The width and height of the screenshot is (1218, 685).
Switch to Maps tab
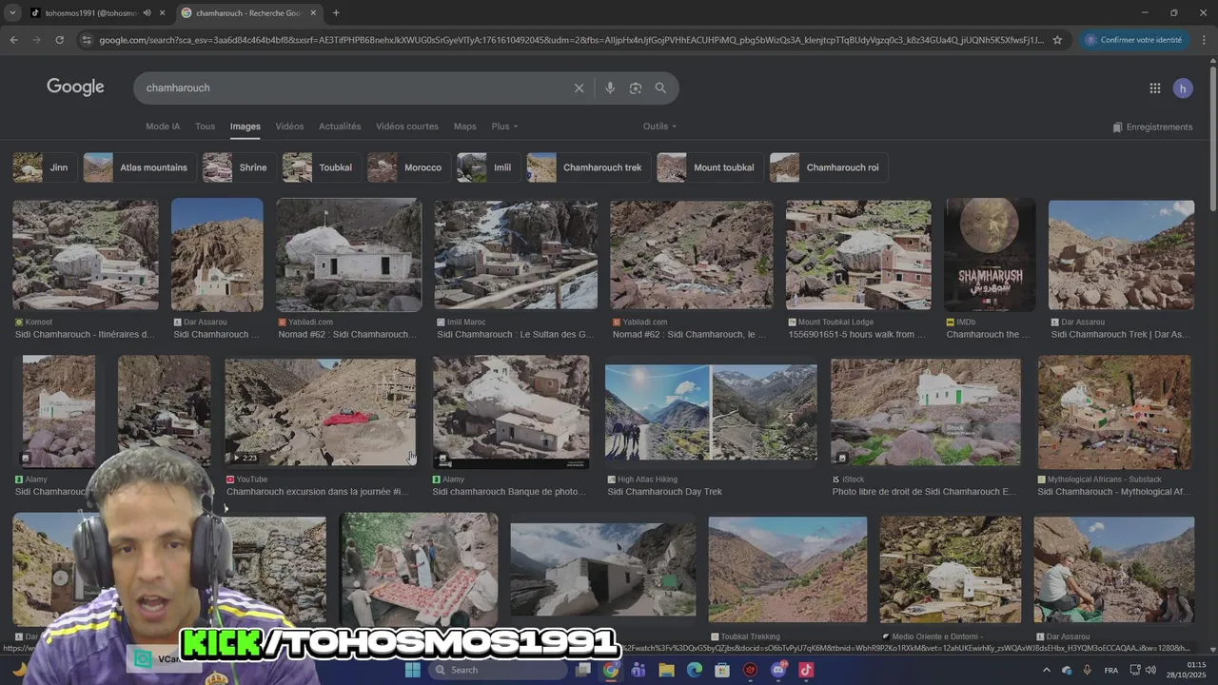464,127
